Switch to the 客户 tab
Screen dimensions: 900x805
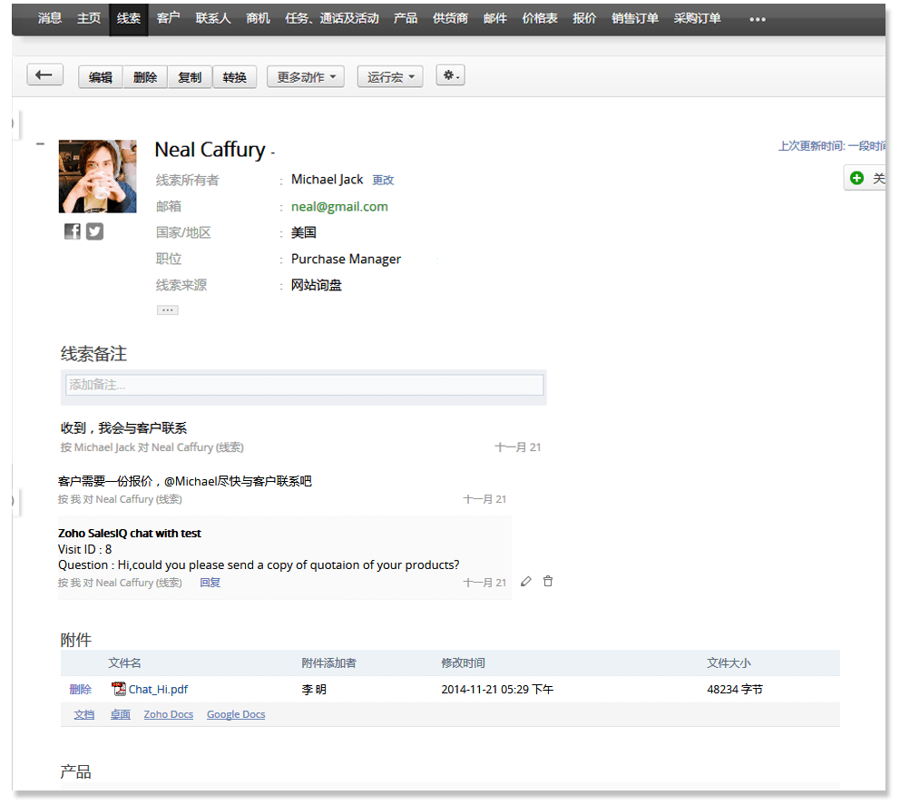pos(168,18)
